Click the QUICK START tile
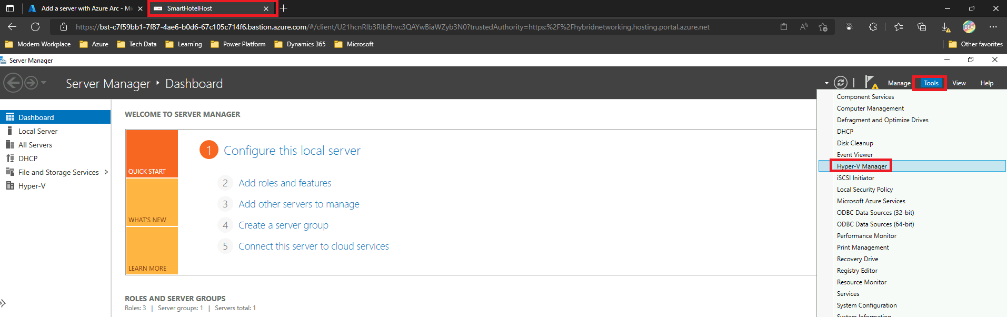Image resolution: width=1007 pixels, height=317 pixels. click(152, 154)
